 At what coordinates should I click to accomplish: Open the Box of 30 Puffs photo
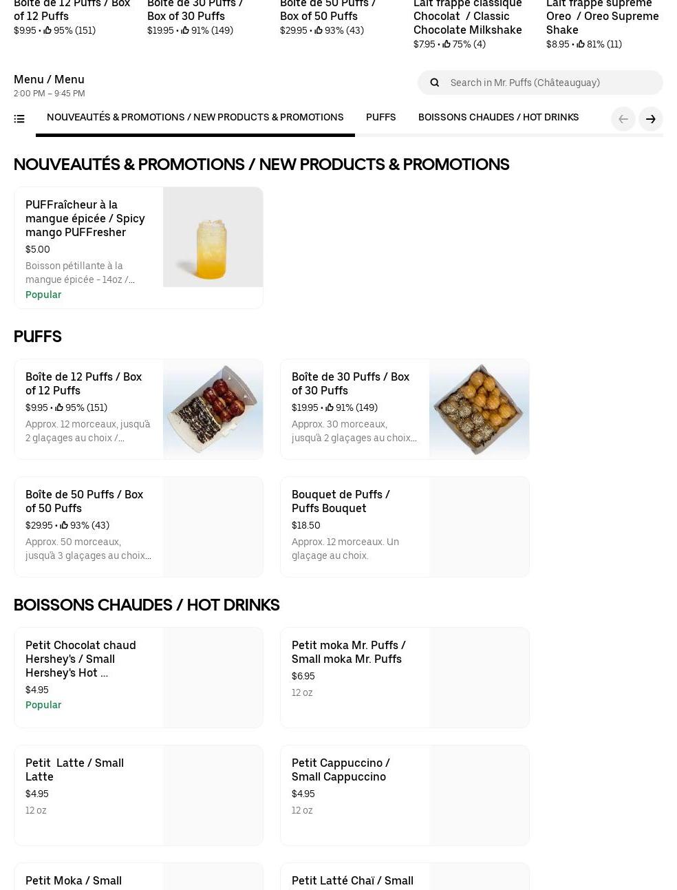point(479,409)
